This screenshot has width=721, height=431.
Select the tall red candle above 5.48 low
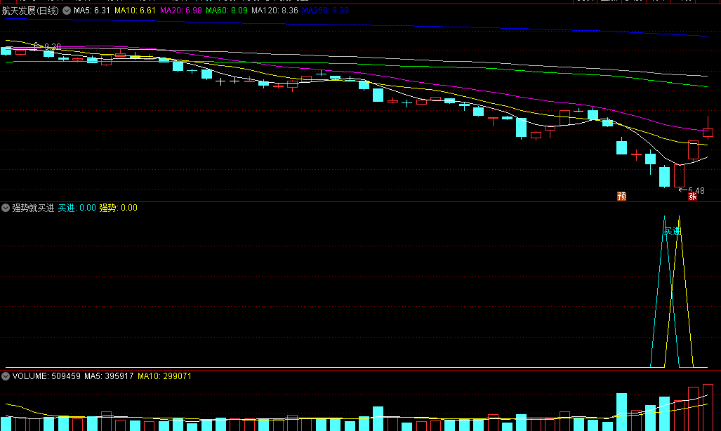tap(679, 175)
